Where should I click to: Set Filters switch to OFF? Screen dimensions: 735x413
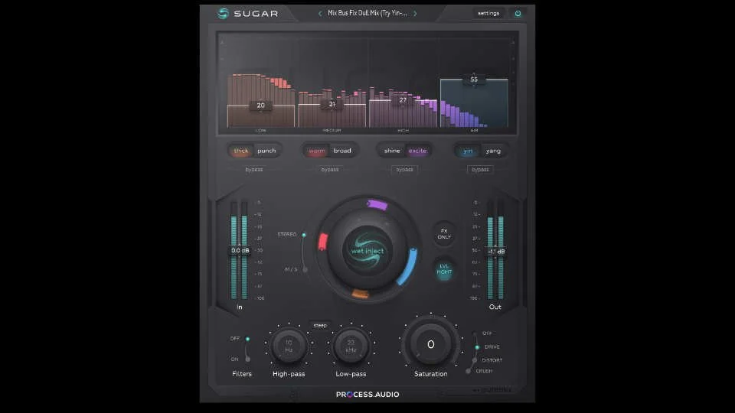(x=247, y=339)
